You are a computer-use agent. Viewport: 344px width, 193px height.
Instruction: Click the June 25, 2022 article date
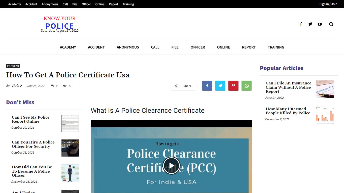[x=35, y=86]
